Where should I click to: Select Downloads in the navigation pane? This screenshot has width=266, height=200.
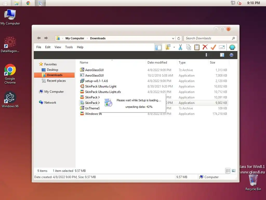[x=54, y=75]
